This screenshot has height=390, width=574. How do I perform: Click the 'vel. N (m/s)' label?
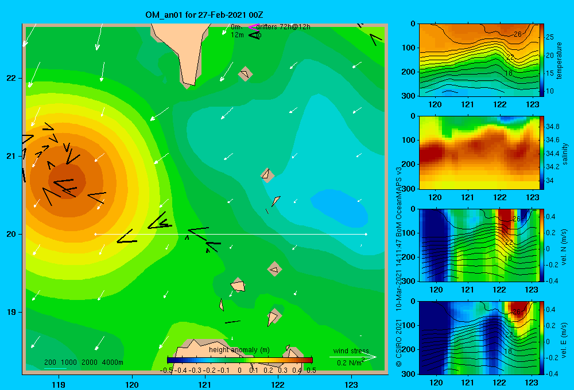[564, 247]
